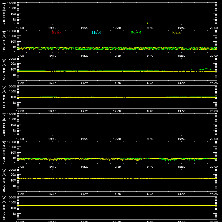Click the 19:20 time label under 2695 MHz panel
Viewport: 222px width, 222px height.
click(x=85, y=139)
